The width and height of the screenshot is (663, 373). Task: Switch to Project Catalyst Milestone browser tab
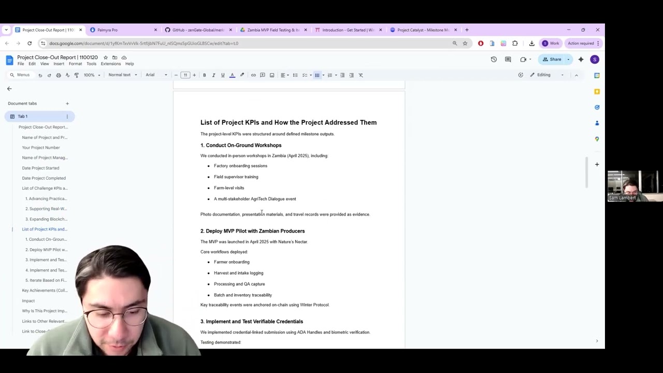point(423,30)
